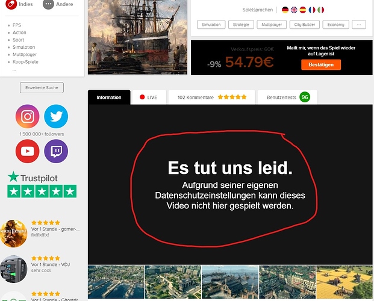Open the Multiplayer genre link in sidebar
Screen dimensions: 374x301
click(x=25, y=55)
